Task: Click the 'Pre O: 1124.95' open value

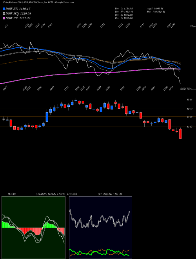Action: (x=124, y=8)
